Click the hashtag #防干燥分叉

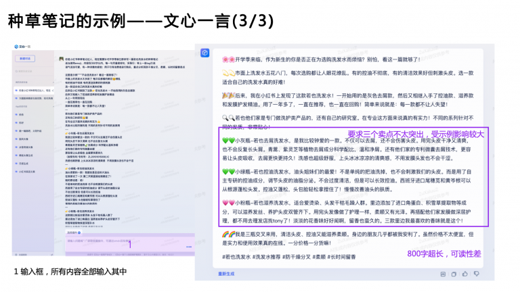pyautogui.click(x=297, y=257)
